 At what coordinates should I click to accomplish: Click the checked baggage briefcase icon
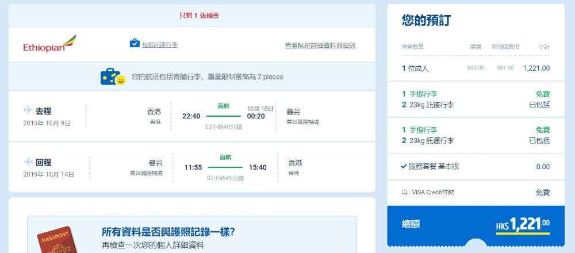point(135,44)
